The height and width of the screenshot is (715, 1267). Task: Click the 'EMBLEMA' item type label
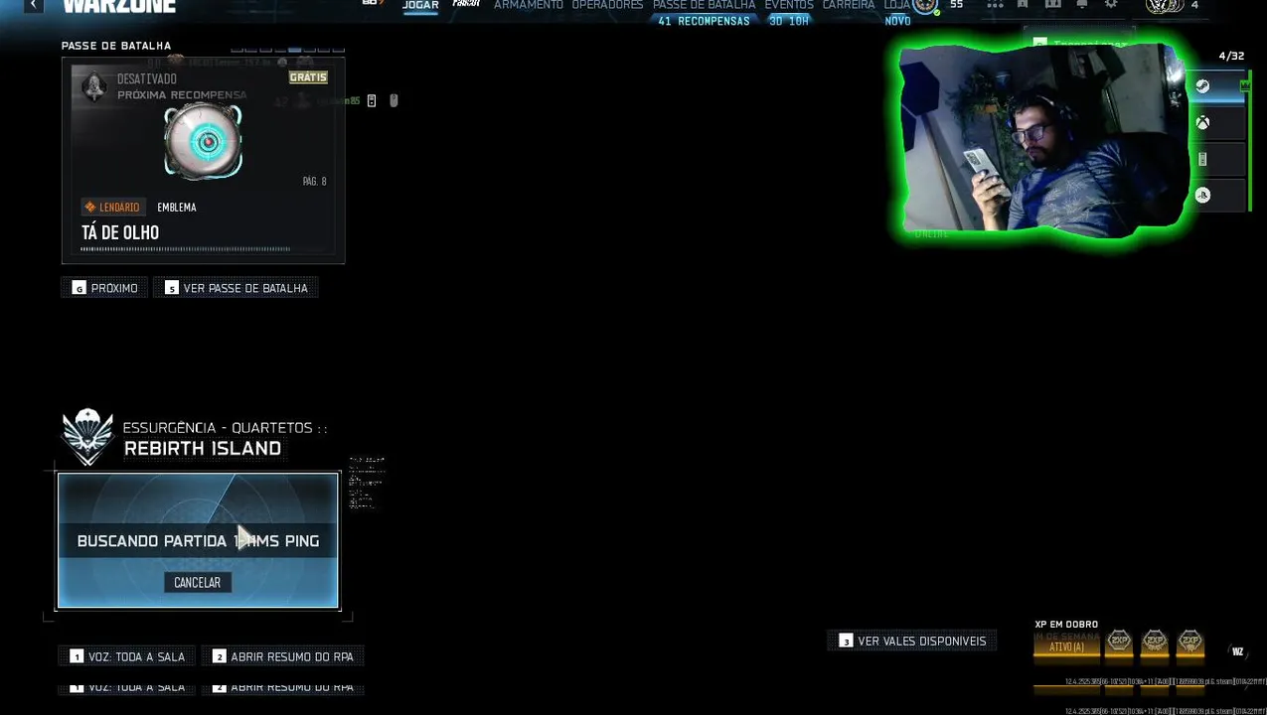pos(177,208)
